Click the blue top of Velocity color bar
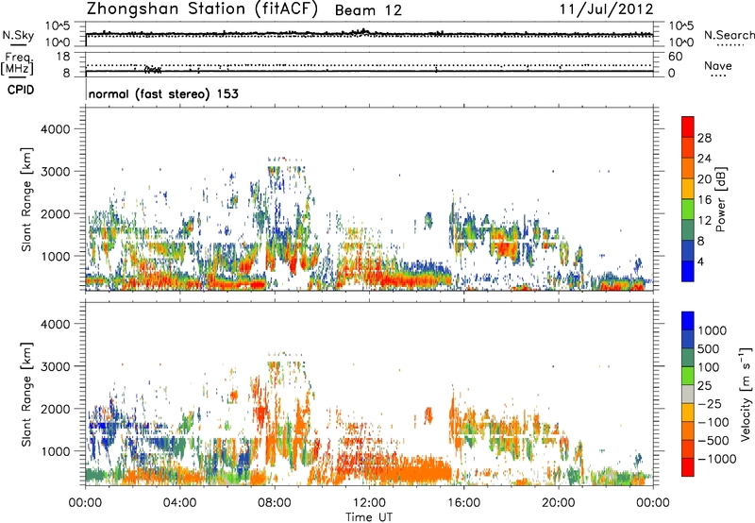 pyautogui.click(x=688, y=321)
